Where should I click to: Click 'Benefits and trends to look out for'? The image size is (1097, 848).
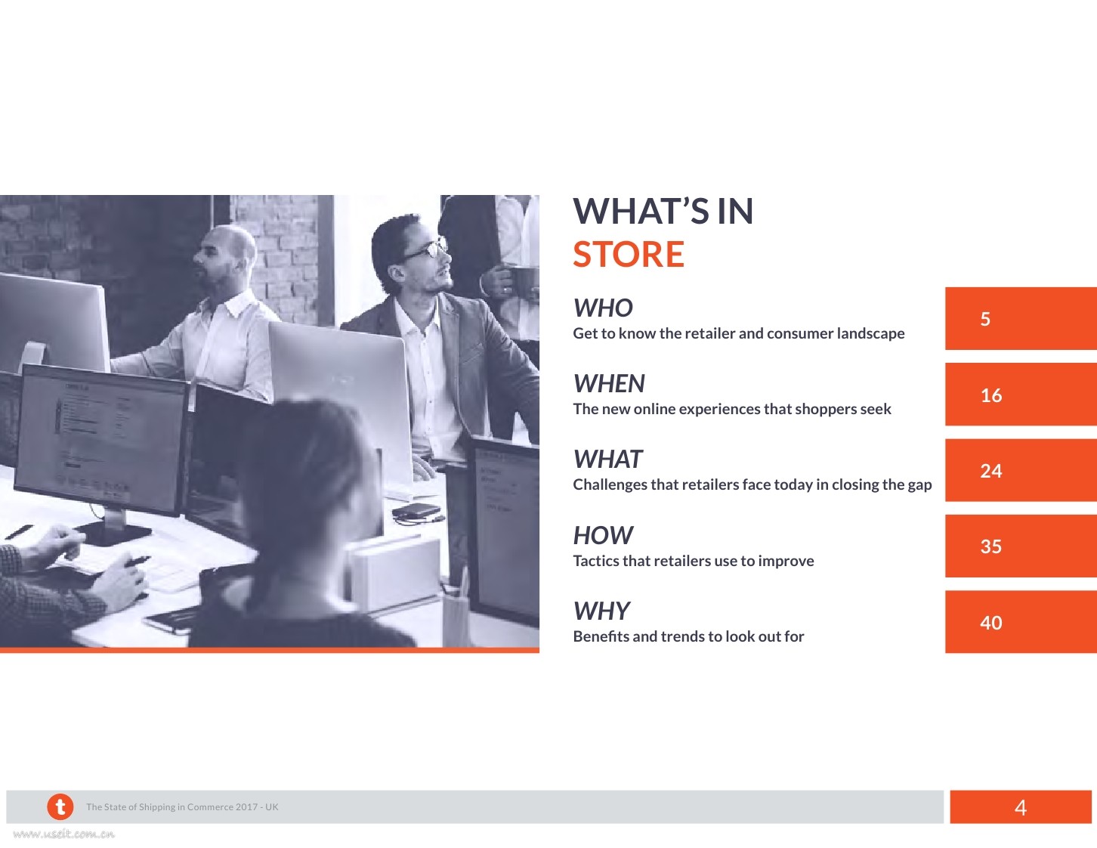coord(688,636)
